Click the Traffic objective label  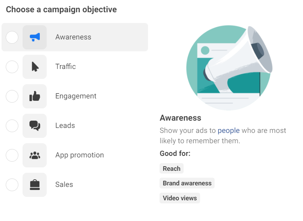pos(65,67)
